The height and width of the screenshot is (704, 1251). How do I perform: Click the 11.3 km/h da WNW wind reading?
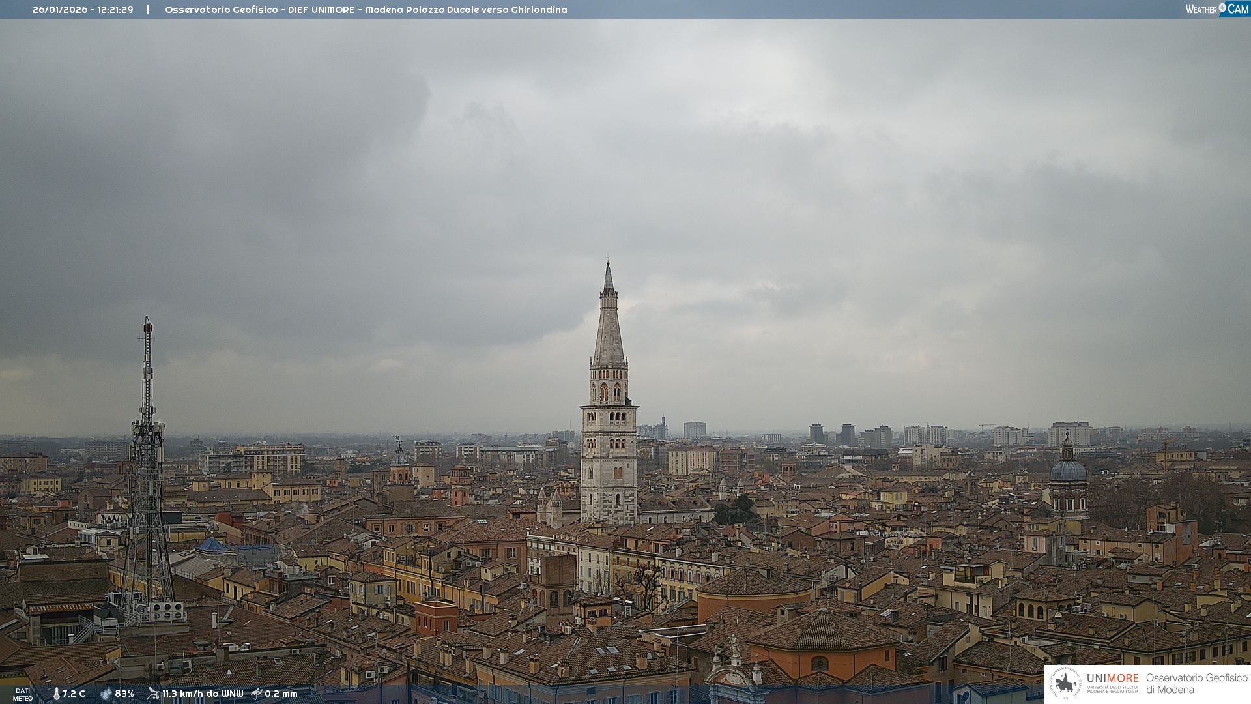203,694
